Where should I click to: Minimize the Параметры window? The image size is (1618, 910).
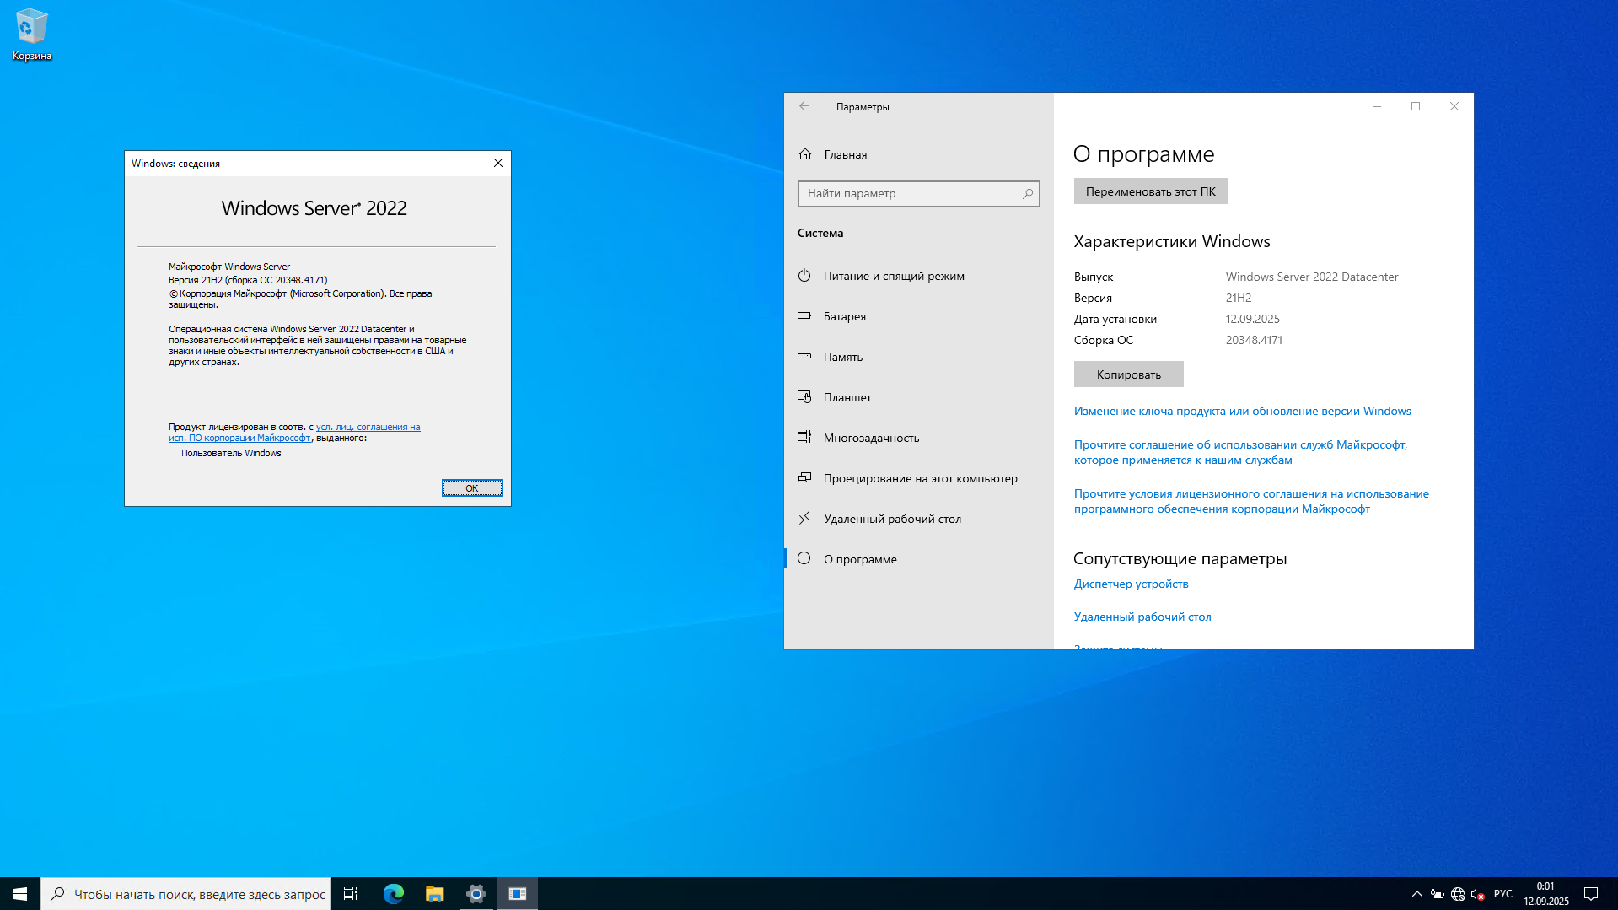[x=1377, y=106]
